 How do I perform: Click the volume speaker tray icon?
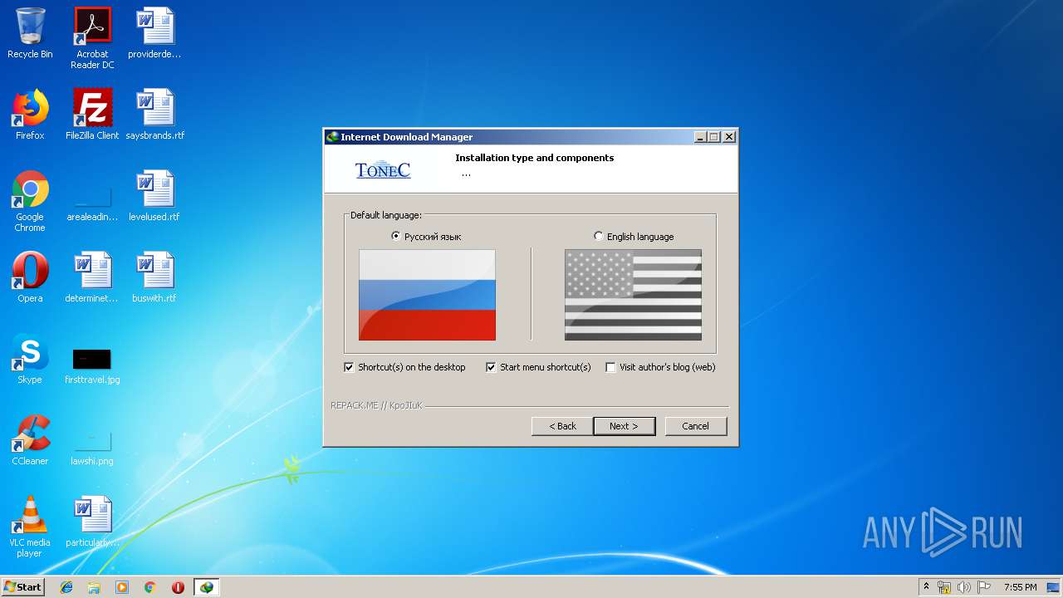(x=964, y=587)
